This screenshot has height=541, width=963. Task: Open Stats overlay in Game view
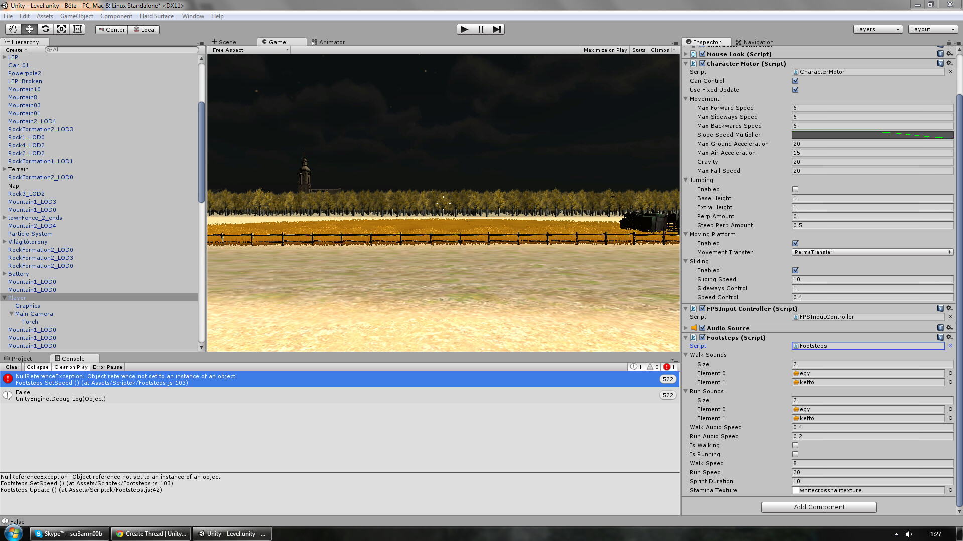tap(639, 50)
